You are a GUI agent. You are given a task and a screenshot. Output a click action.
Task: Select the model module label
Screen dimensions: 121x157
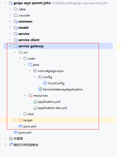[23, 28]
